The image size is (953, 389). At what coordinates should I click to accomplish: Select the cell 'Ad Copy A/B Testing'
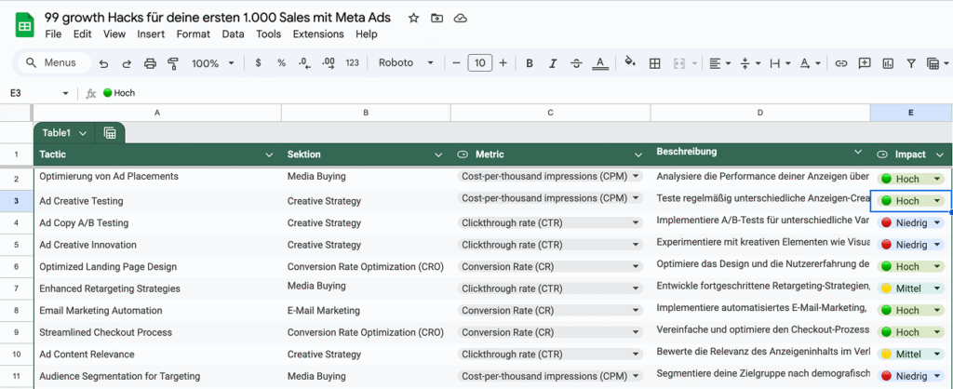click(x=84, y=223)
